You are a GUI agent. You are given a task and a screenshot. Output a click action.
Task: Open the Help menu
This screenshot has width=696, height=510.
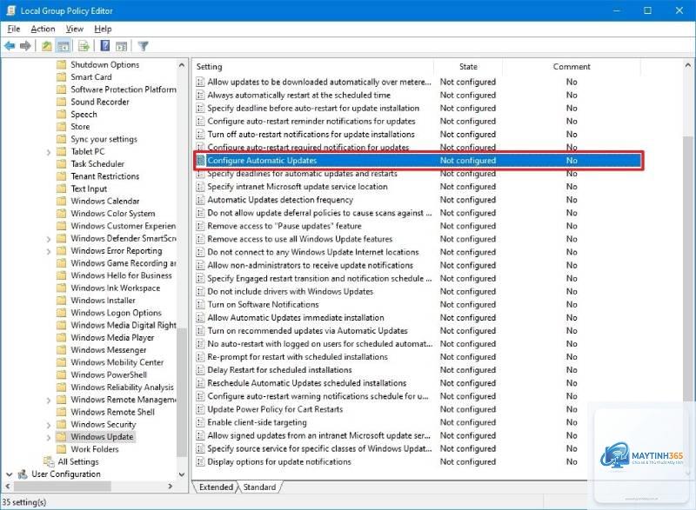click(x=103, y=29)
